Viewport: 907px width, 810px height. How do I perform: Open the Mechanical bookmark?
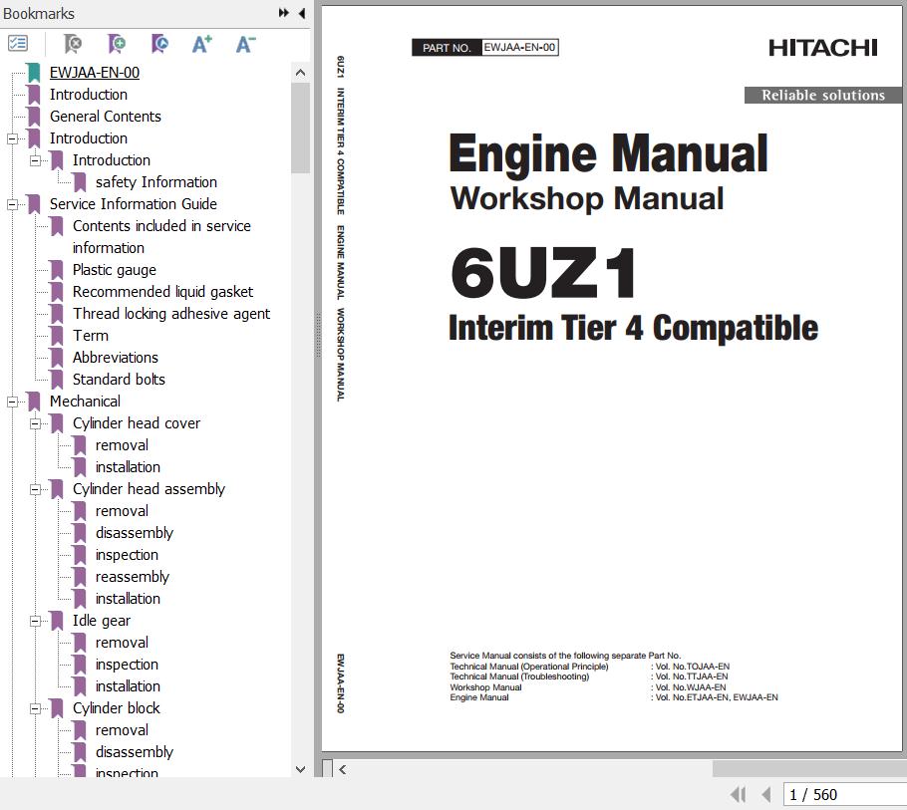pos(85,402)
